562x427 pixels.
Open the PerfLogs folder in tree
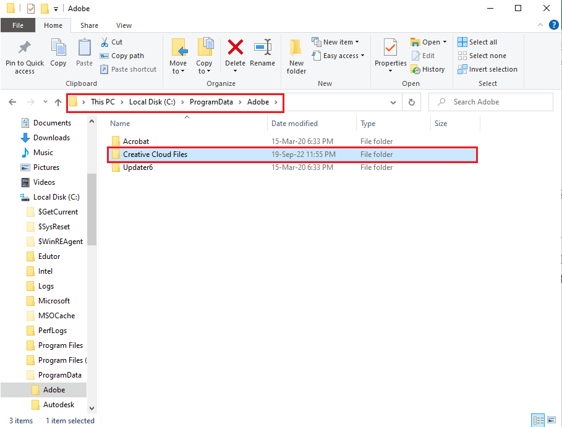pos(46,331)
